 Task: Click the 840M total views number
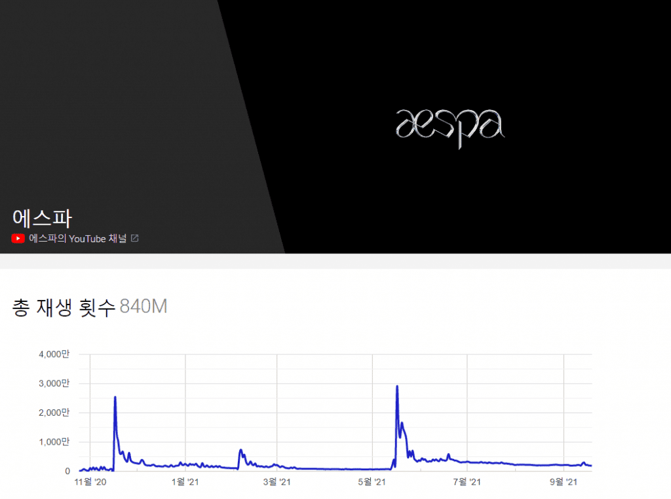pyautogui.click(x=143, y=306)
